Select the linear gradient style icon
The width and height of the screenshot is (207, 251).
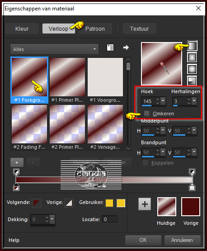point(192,46)
